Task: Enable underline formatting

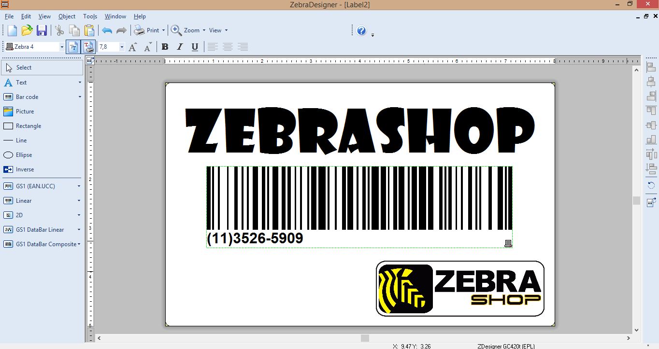Action: click(x=194, y=46)
